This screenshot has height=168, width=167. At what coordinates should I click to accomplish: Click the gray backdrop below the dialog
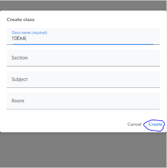point(83,150)
